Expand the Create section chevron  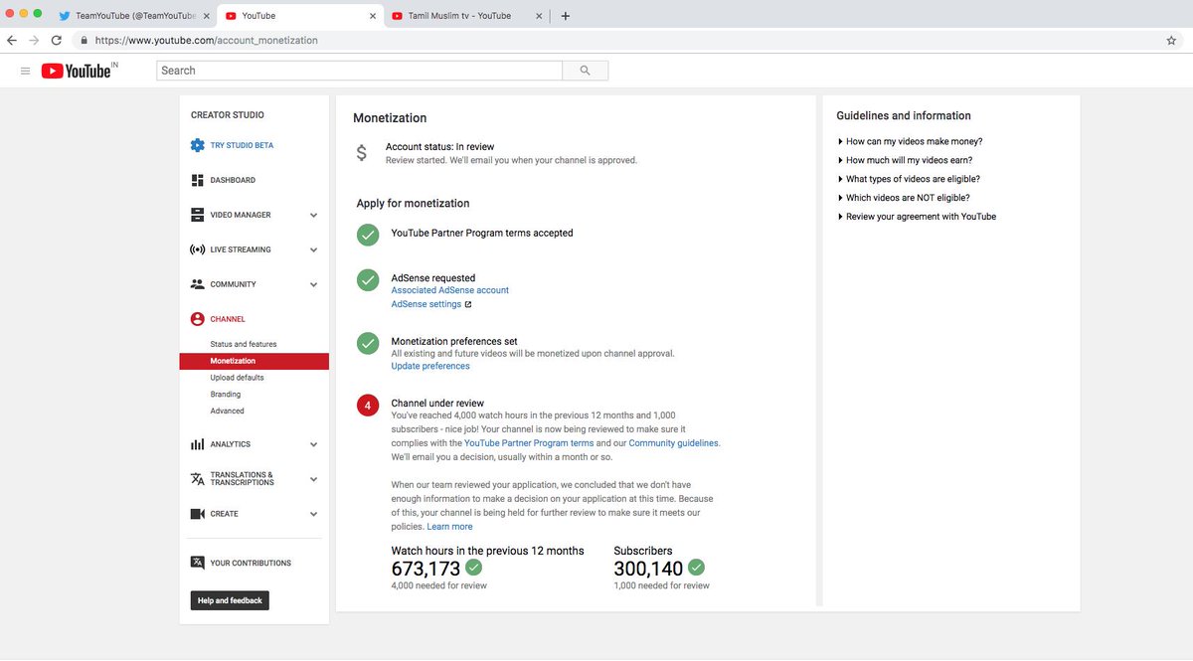[314, 514]
